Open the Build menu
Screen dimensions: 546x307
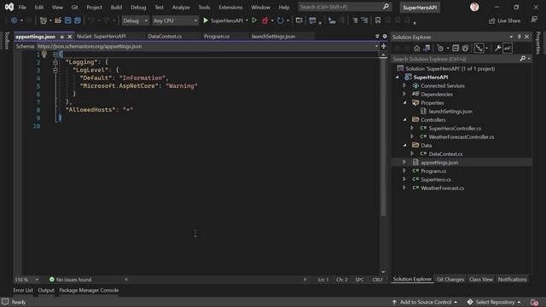pyautogui.click(x=116, y=7)
